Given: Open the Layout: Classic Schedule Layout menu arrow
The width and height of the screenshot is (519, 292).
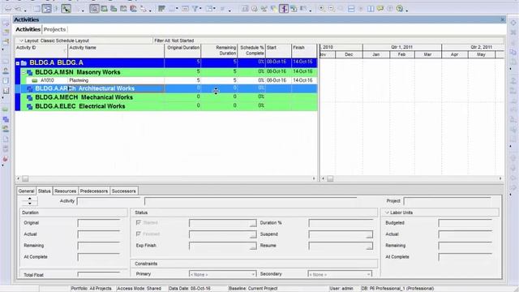Looking at the screenshot, I should (21, 41).
